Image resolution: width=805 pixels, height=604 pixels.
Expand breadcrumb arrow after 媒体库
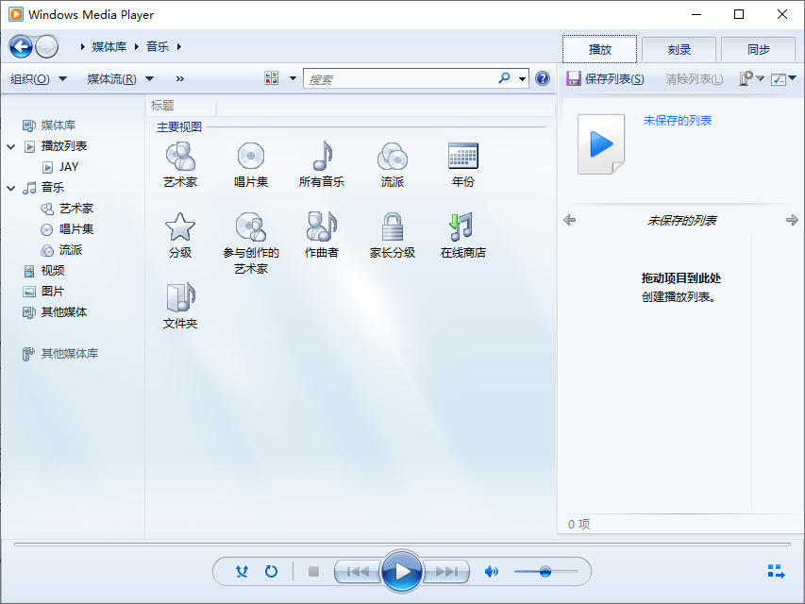[x=137, y=47]
